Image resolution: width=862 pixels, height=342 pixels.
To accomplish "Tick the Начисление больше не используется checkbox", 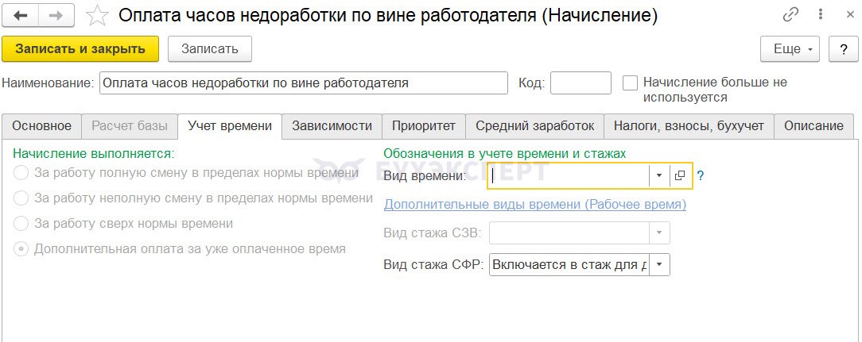I will pyautogui.click(x=630, y=83).
